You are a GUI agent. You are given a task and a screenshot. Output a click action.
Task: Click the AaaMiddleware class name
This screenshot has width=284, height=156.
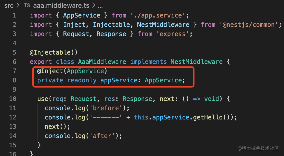(102, 62)
